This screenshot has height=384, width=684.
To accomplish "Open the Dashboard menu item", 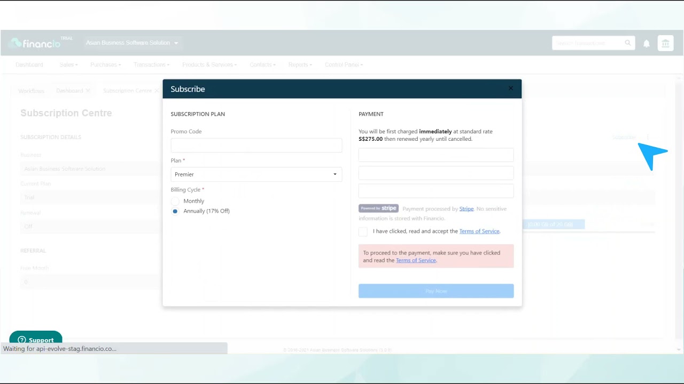I will tap(29, 65).
